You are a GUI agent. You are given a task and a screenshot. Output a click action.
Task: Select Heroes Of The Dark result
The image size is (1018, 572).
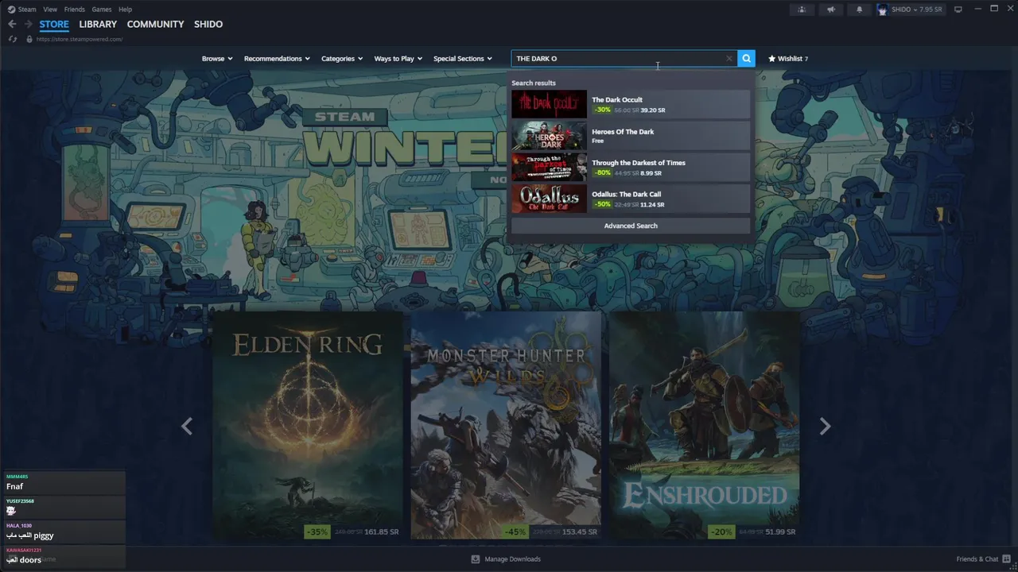point(631,136)
